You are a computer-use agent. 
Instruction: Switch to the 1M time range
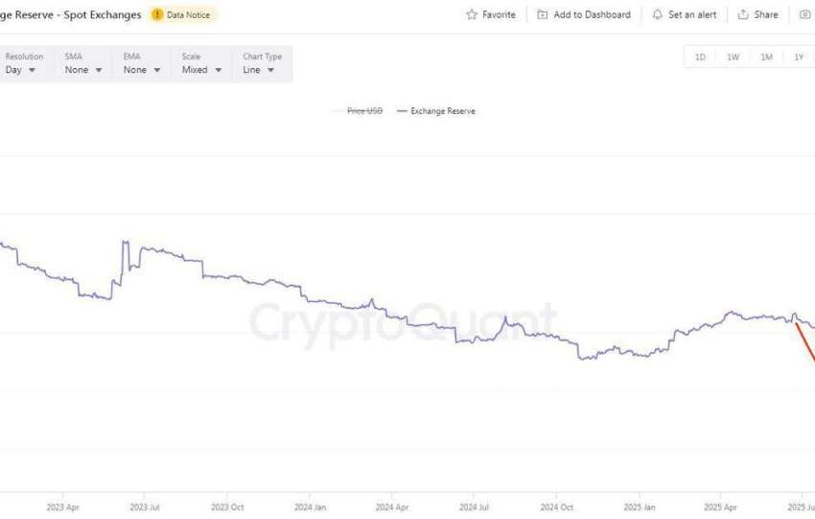pyautogui.click(x=766, y=58)
